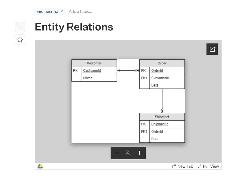Click the Engineering topic label
Viewport: 251px width, 181px height.
point(47,11)
